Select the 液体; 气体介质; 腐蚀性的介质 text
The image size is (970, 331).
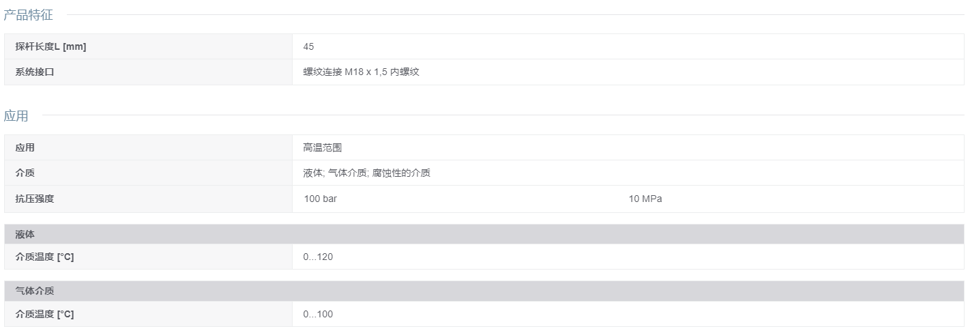pos(366,173)
